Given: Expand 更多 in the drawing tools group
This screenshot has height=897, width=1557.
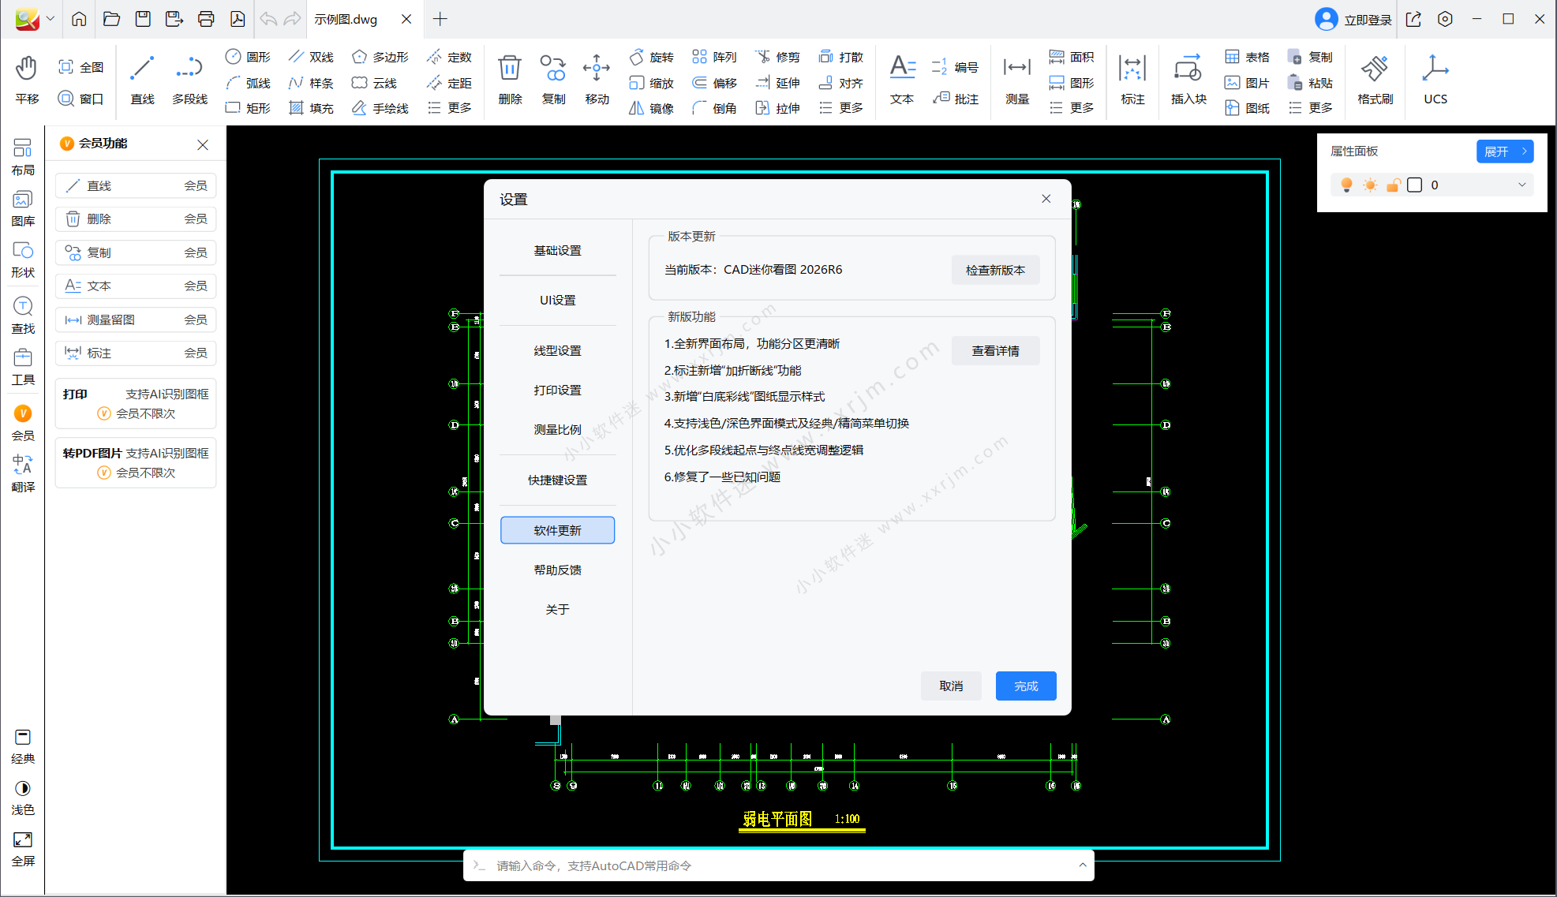Looking at the screenshot, I should point(450,108).
